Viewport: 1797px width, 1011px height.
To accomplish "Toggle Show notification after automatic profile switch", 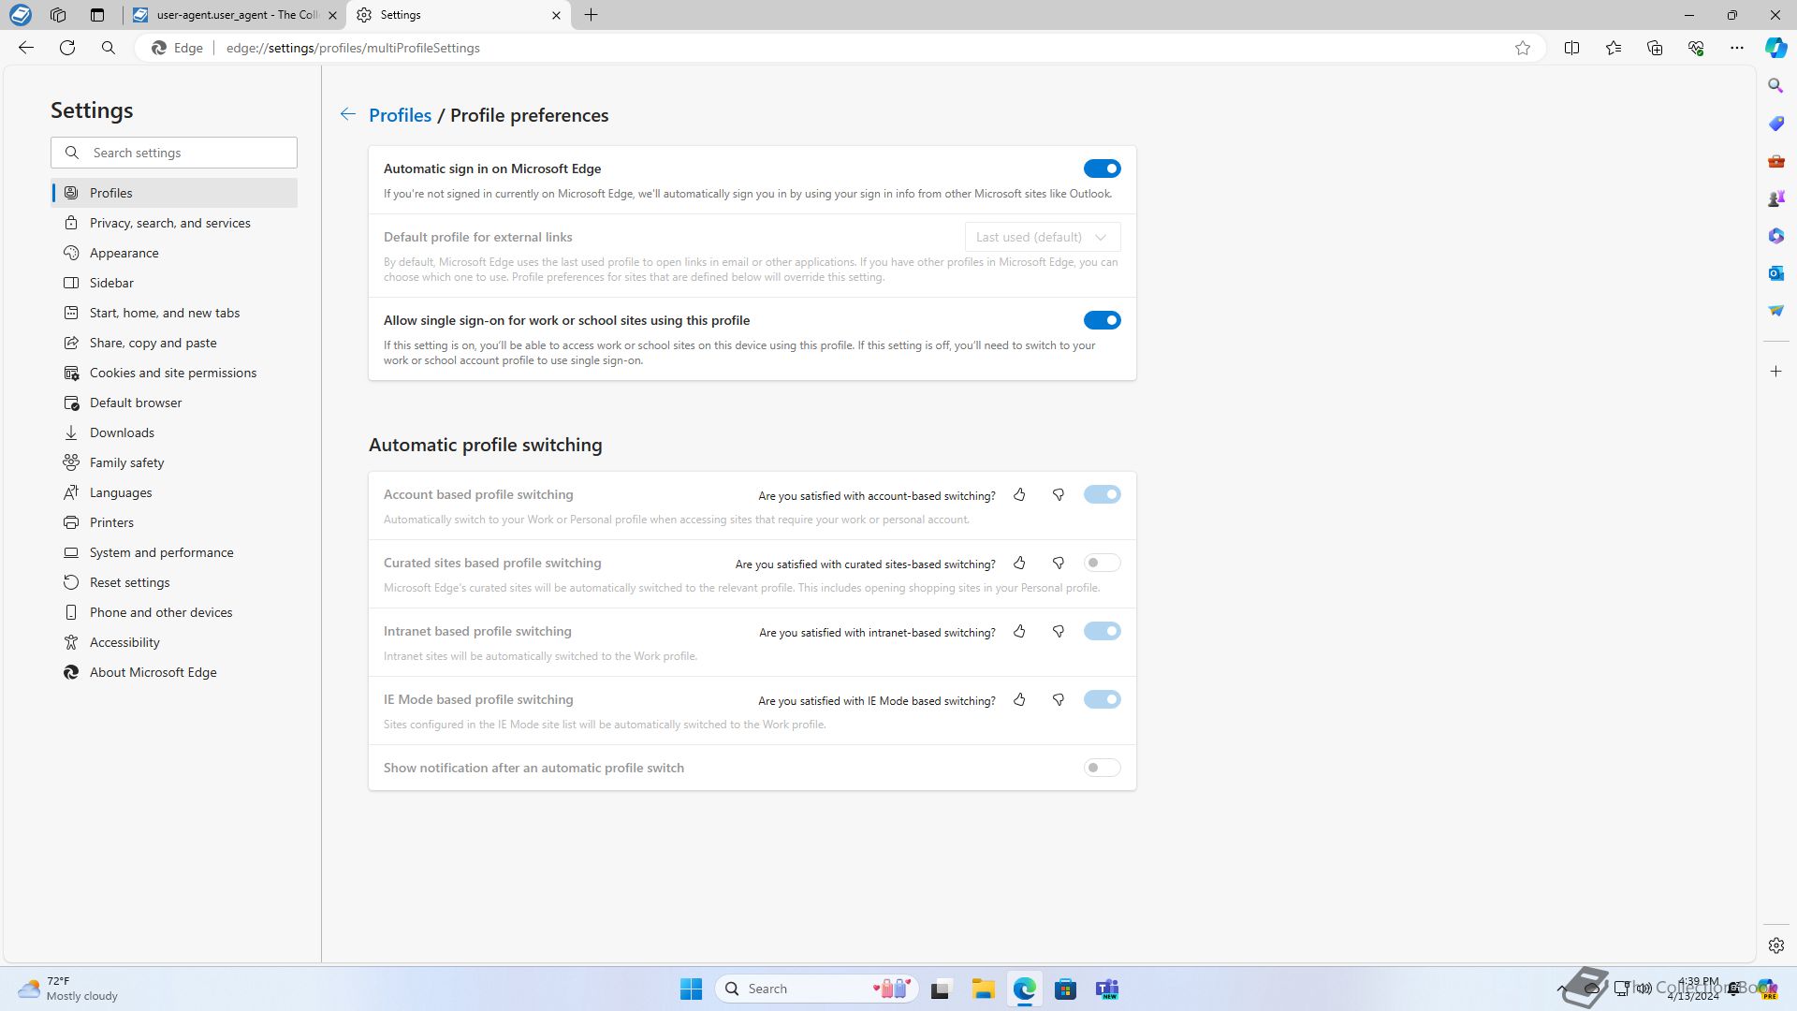I will tap(1102, 768).
